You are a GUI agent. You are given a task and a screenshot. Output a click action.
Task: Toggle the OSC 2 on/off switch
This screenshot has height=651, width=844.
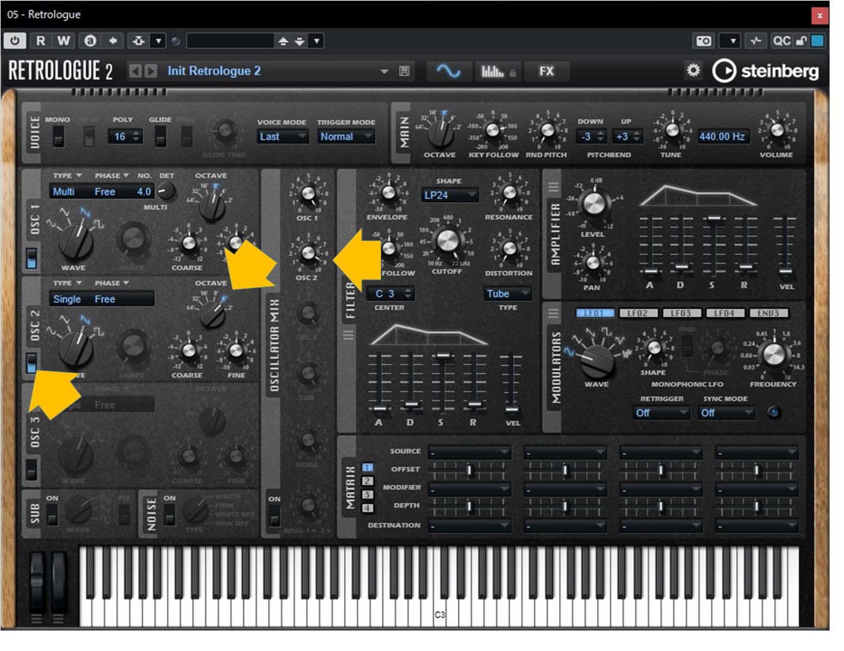[x=31, y=363]
